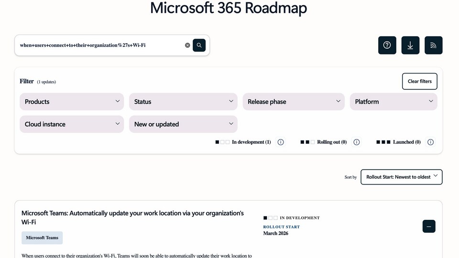
Task: Click the Microsoft Teams product tag
Action: pos(42,238)
